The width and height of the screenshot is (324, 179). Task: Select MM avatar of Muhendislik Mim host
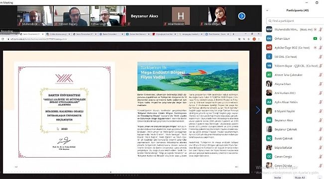point(269,29)
